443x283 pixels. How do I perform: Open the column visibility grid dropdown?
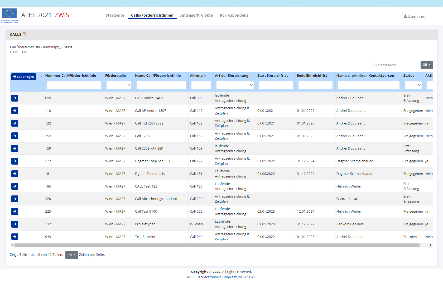click(x=426, y=65)
